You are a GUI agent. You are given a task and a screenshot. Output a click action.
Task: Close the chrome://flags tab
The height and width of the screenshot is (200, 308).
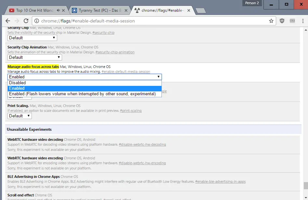[189, 10]
